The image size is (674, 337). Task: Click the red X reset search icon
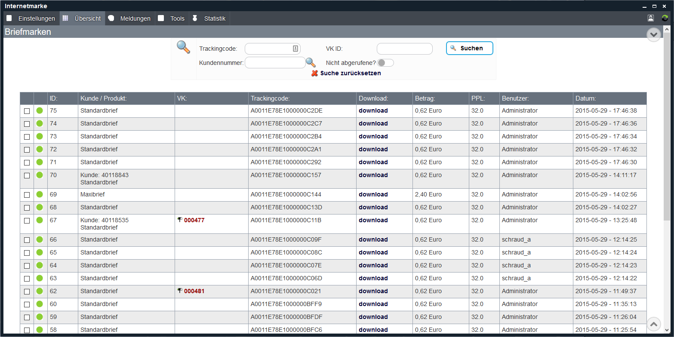coord(314,73)
